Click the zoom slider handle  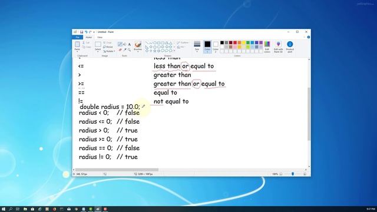coord(293,174)
